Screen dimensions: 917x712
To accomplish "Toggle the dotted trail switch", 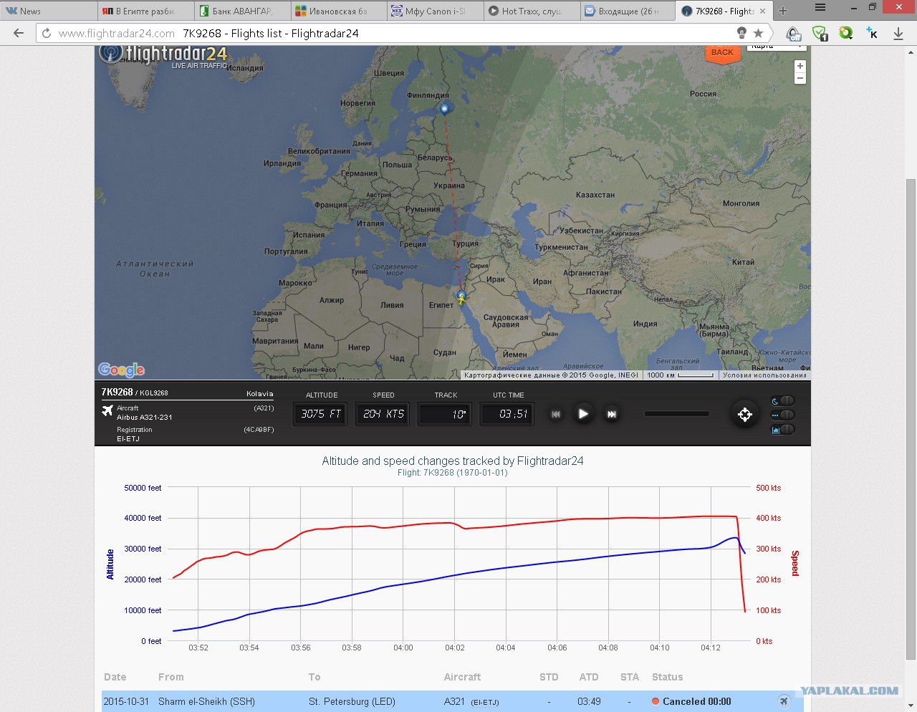I will [x=783, y=415].
